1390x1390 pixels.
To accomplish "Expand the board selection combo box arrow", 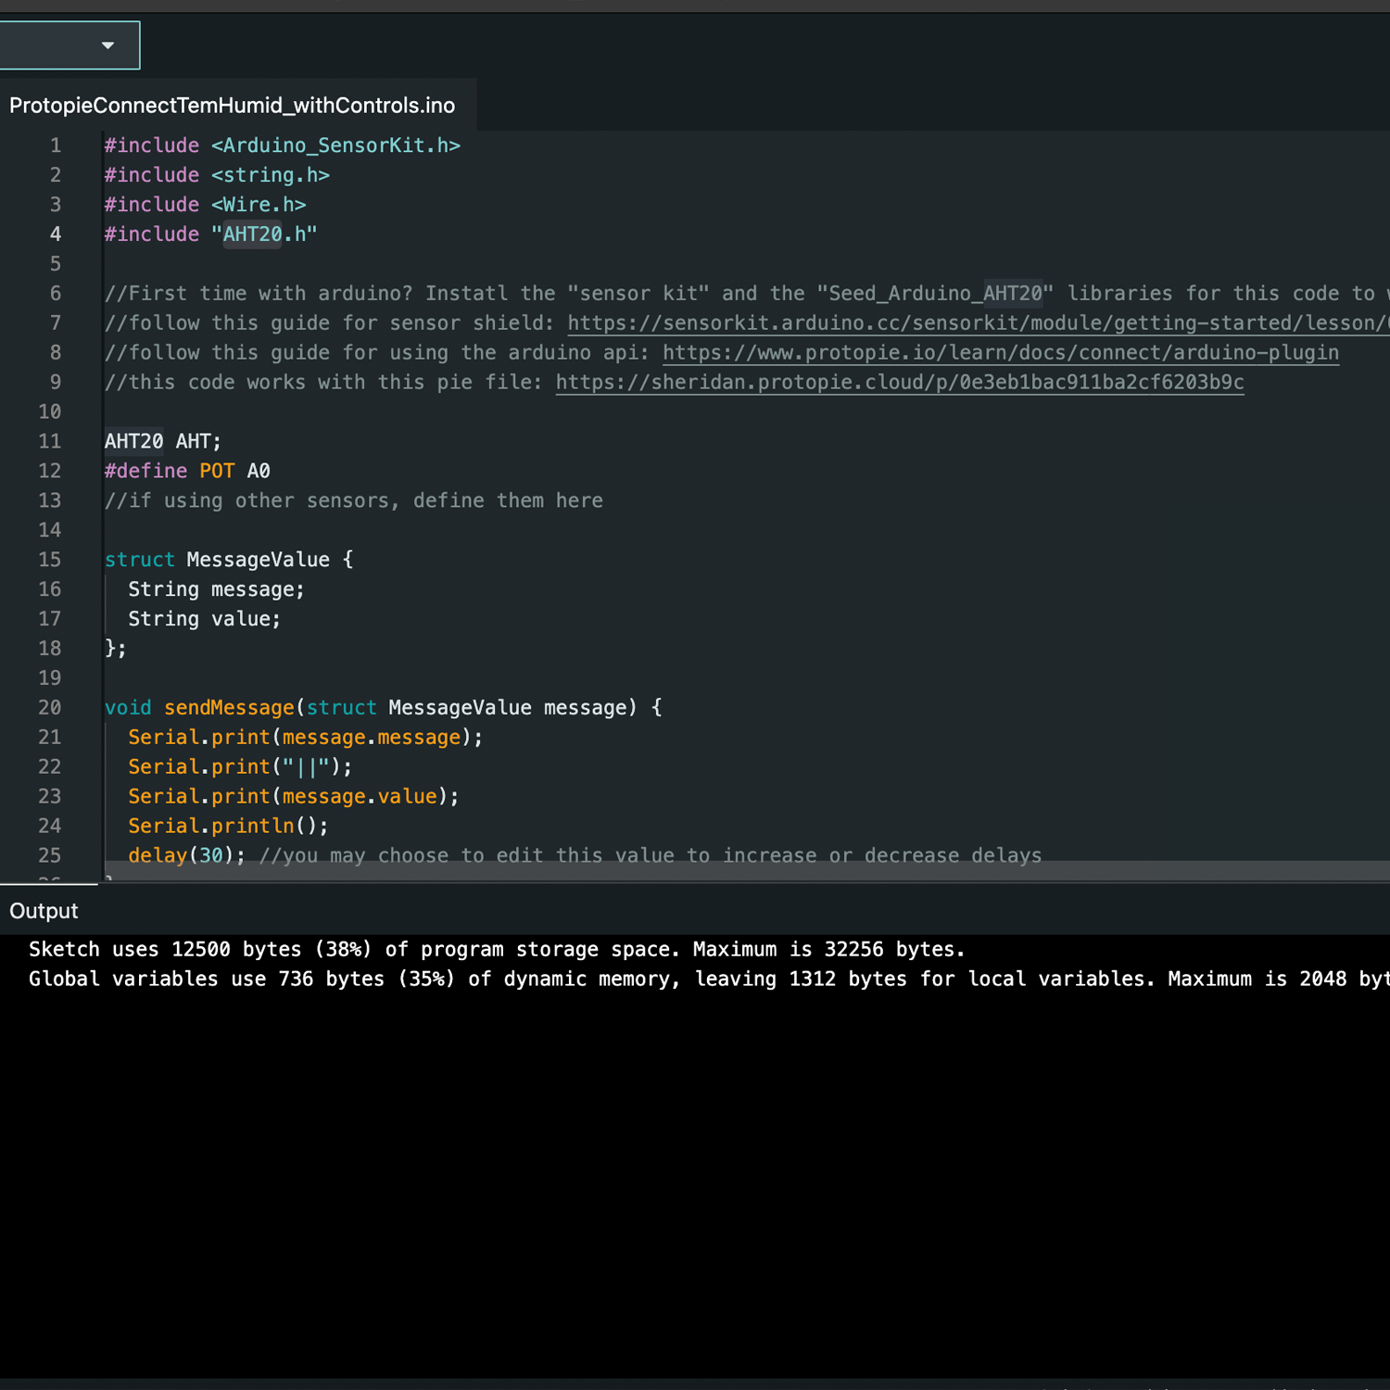I will [x=107, y=44].
